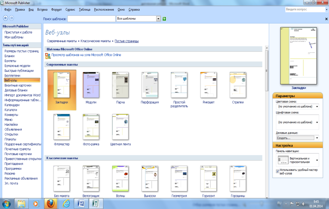This screenshot has height=209, width=329.
Task: Click the Введите вопрос help field
Action: click(305, 10)
